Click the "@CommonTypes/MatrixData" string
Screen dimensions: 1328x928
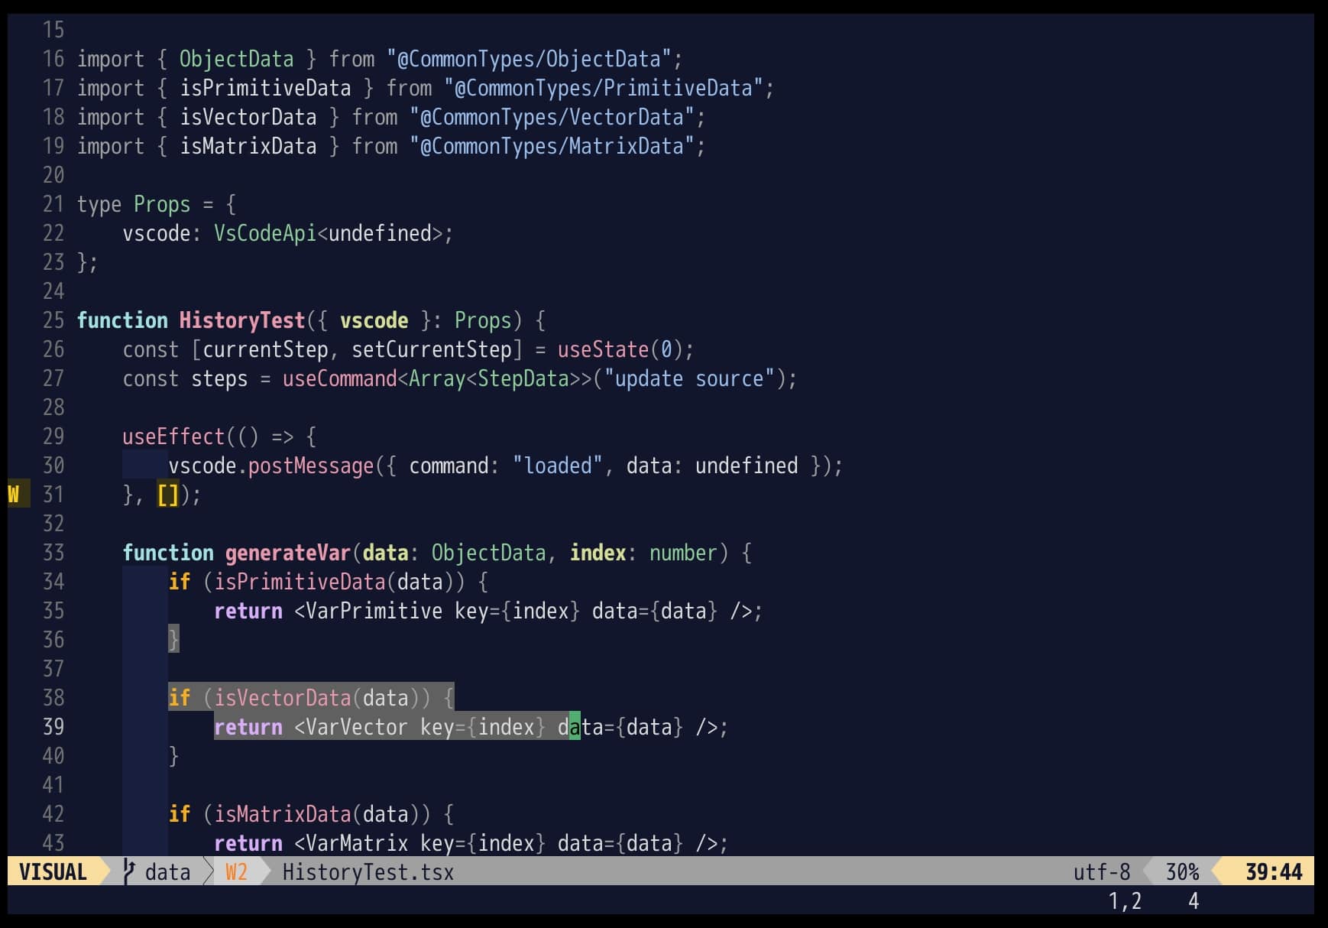click(552, 146)
